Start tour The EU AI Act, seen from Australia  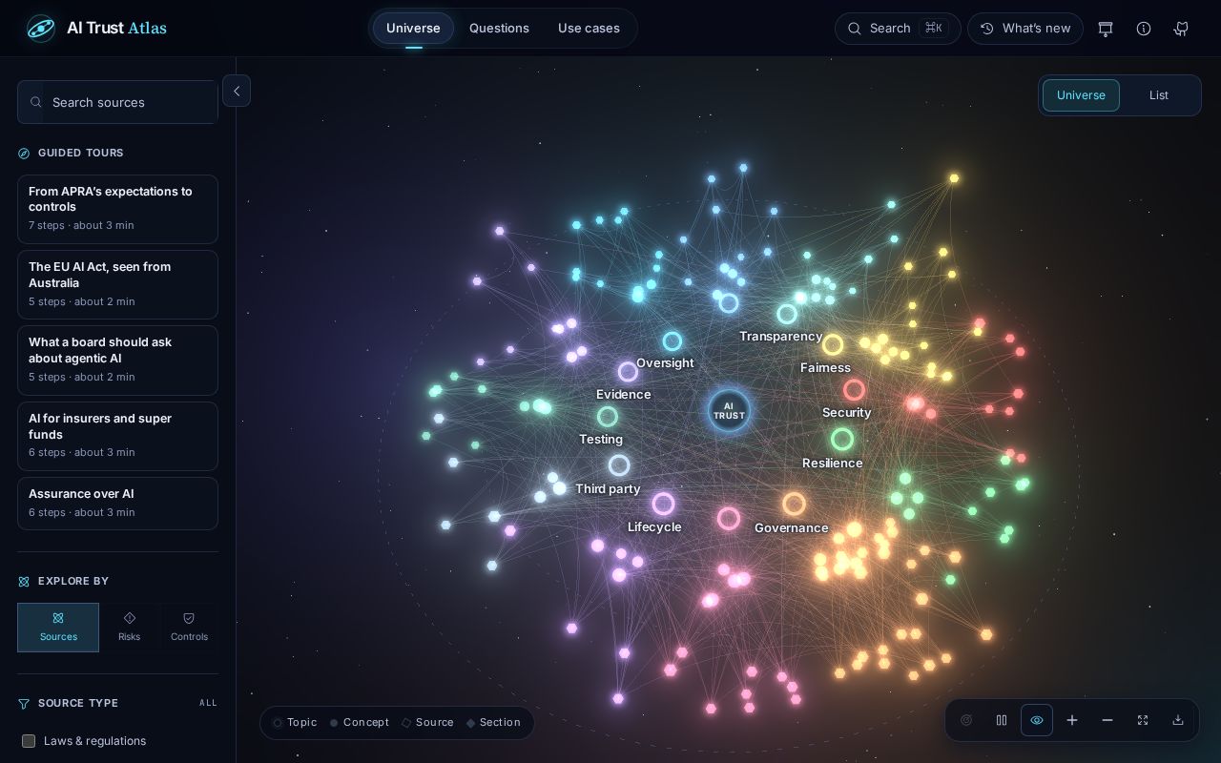point(118,284)
